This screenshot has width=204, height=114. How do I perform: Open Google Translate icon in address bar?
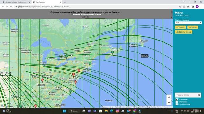180,7
